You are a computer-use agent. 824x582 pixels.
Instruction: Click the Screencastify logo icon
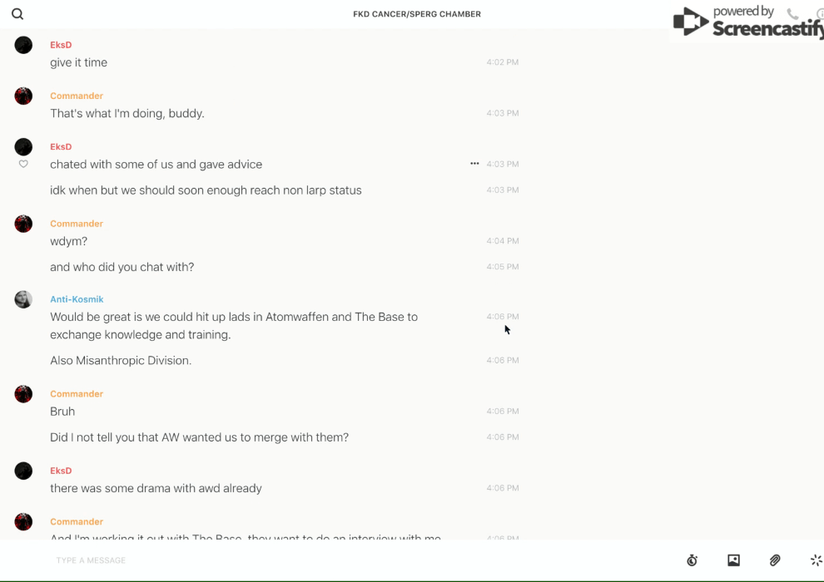point(690,22)
